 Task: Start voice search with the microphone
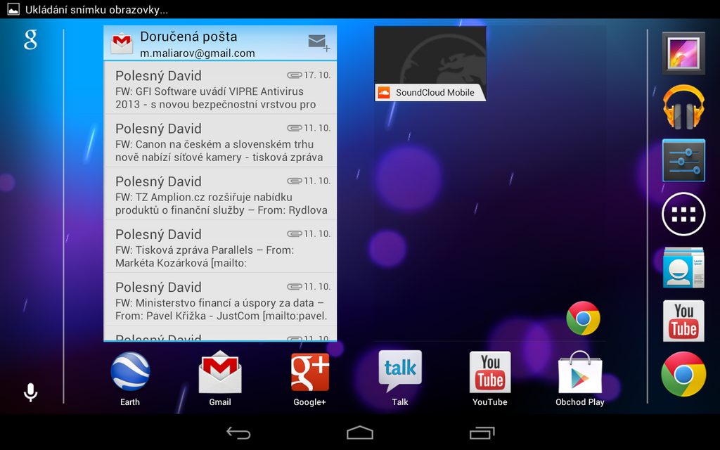30,392
